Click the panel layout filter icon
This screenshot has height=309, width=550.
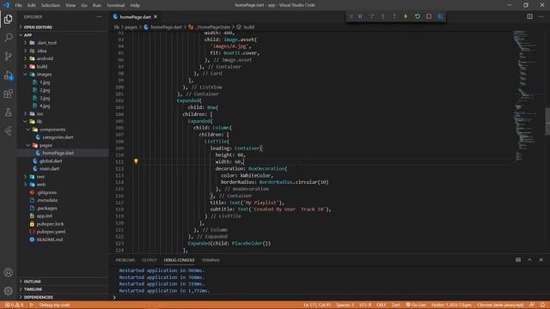point(518,260)
